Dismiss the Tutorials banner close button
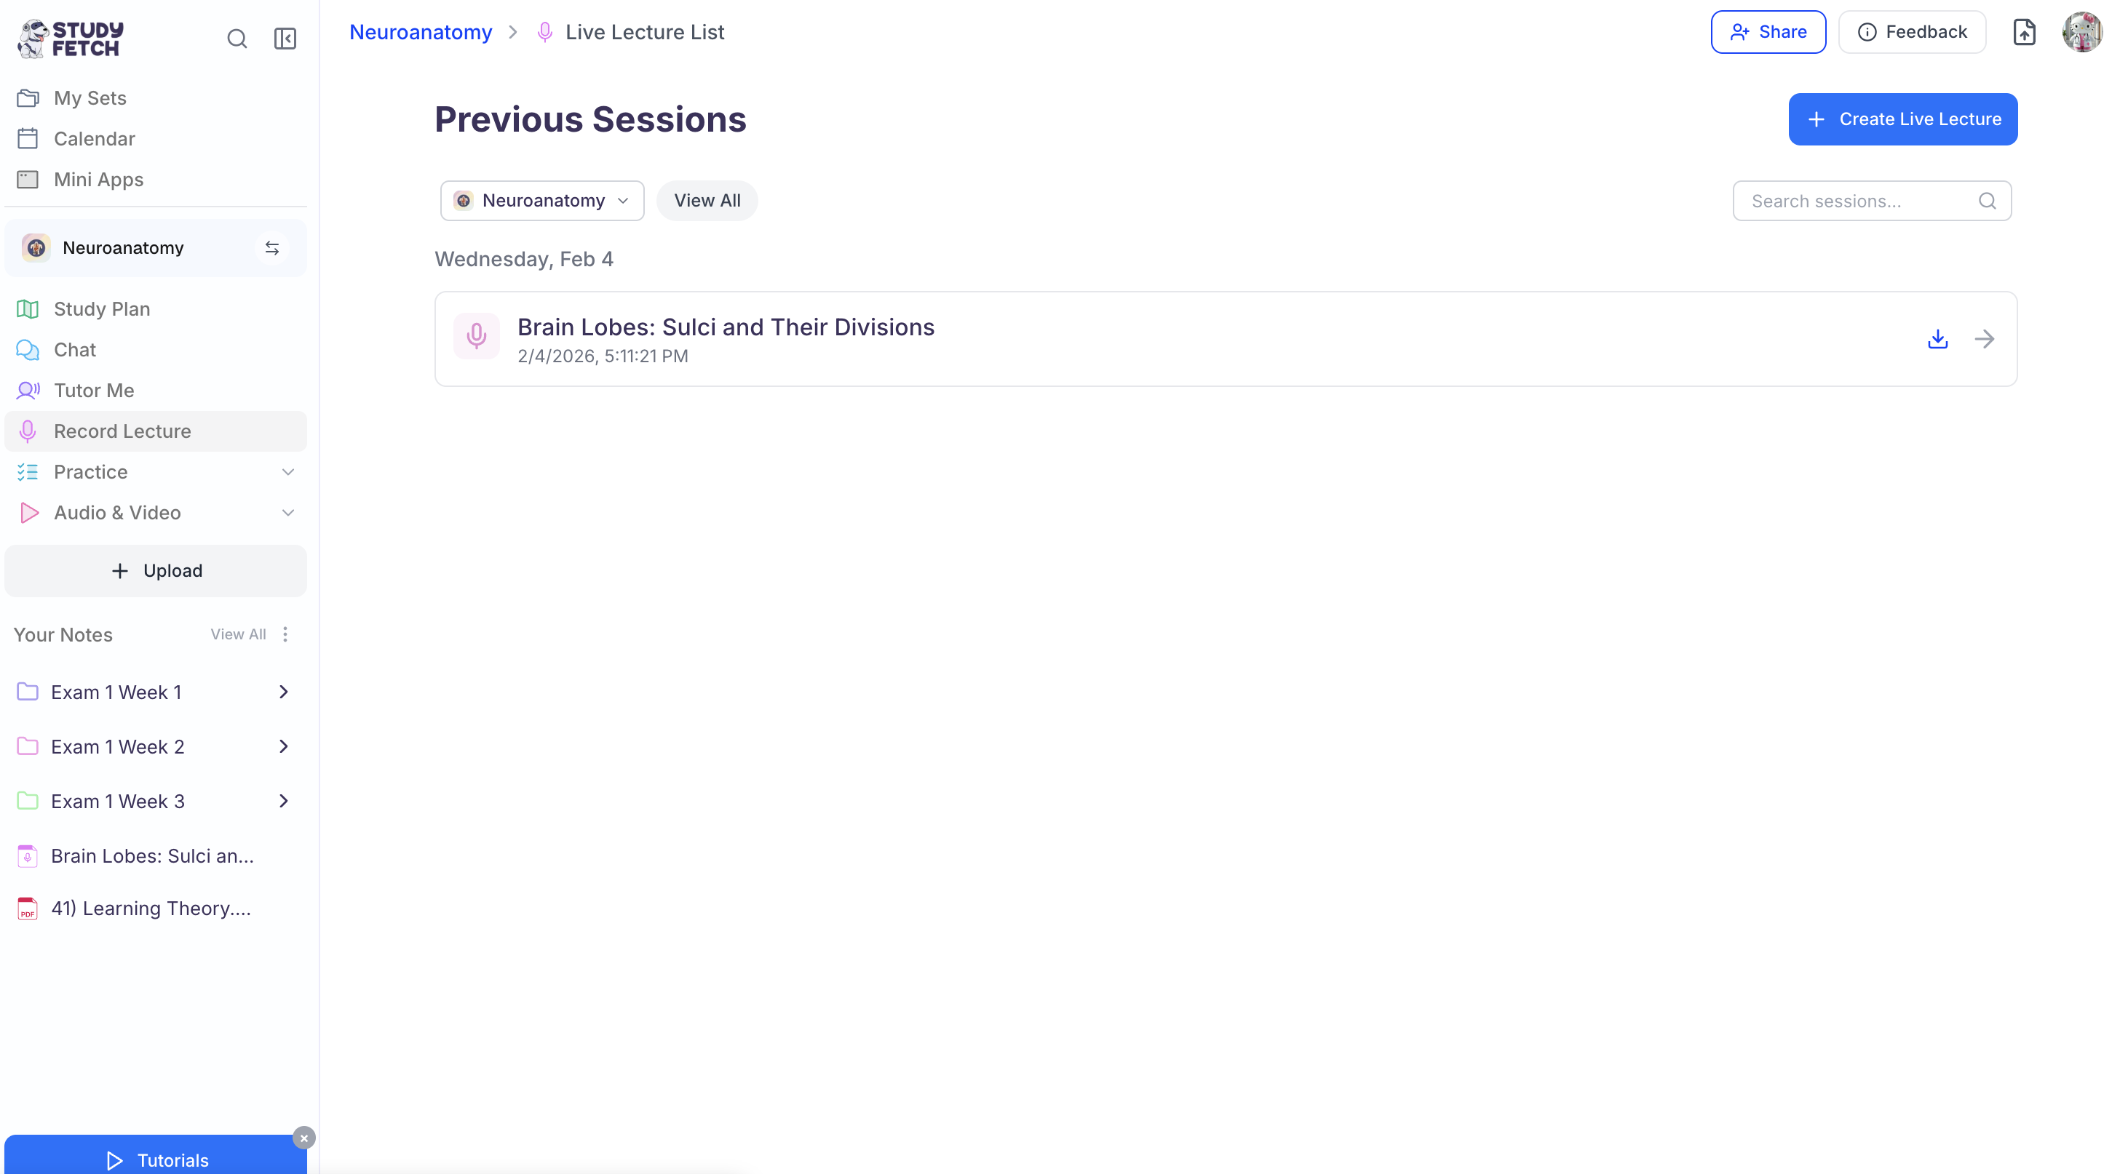This screenshot has width=2128, height=1174. [304, 1138]
